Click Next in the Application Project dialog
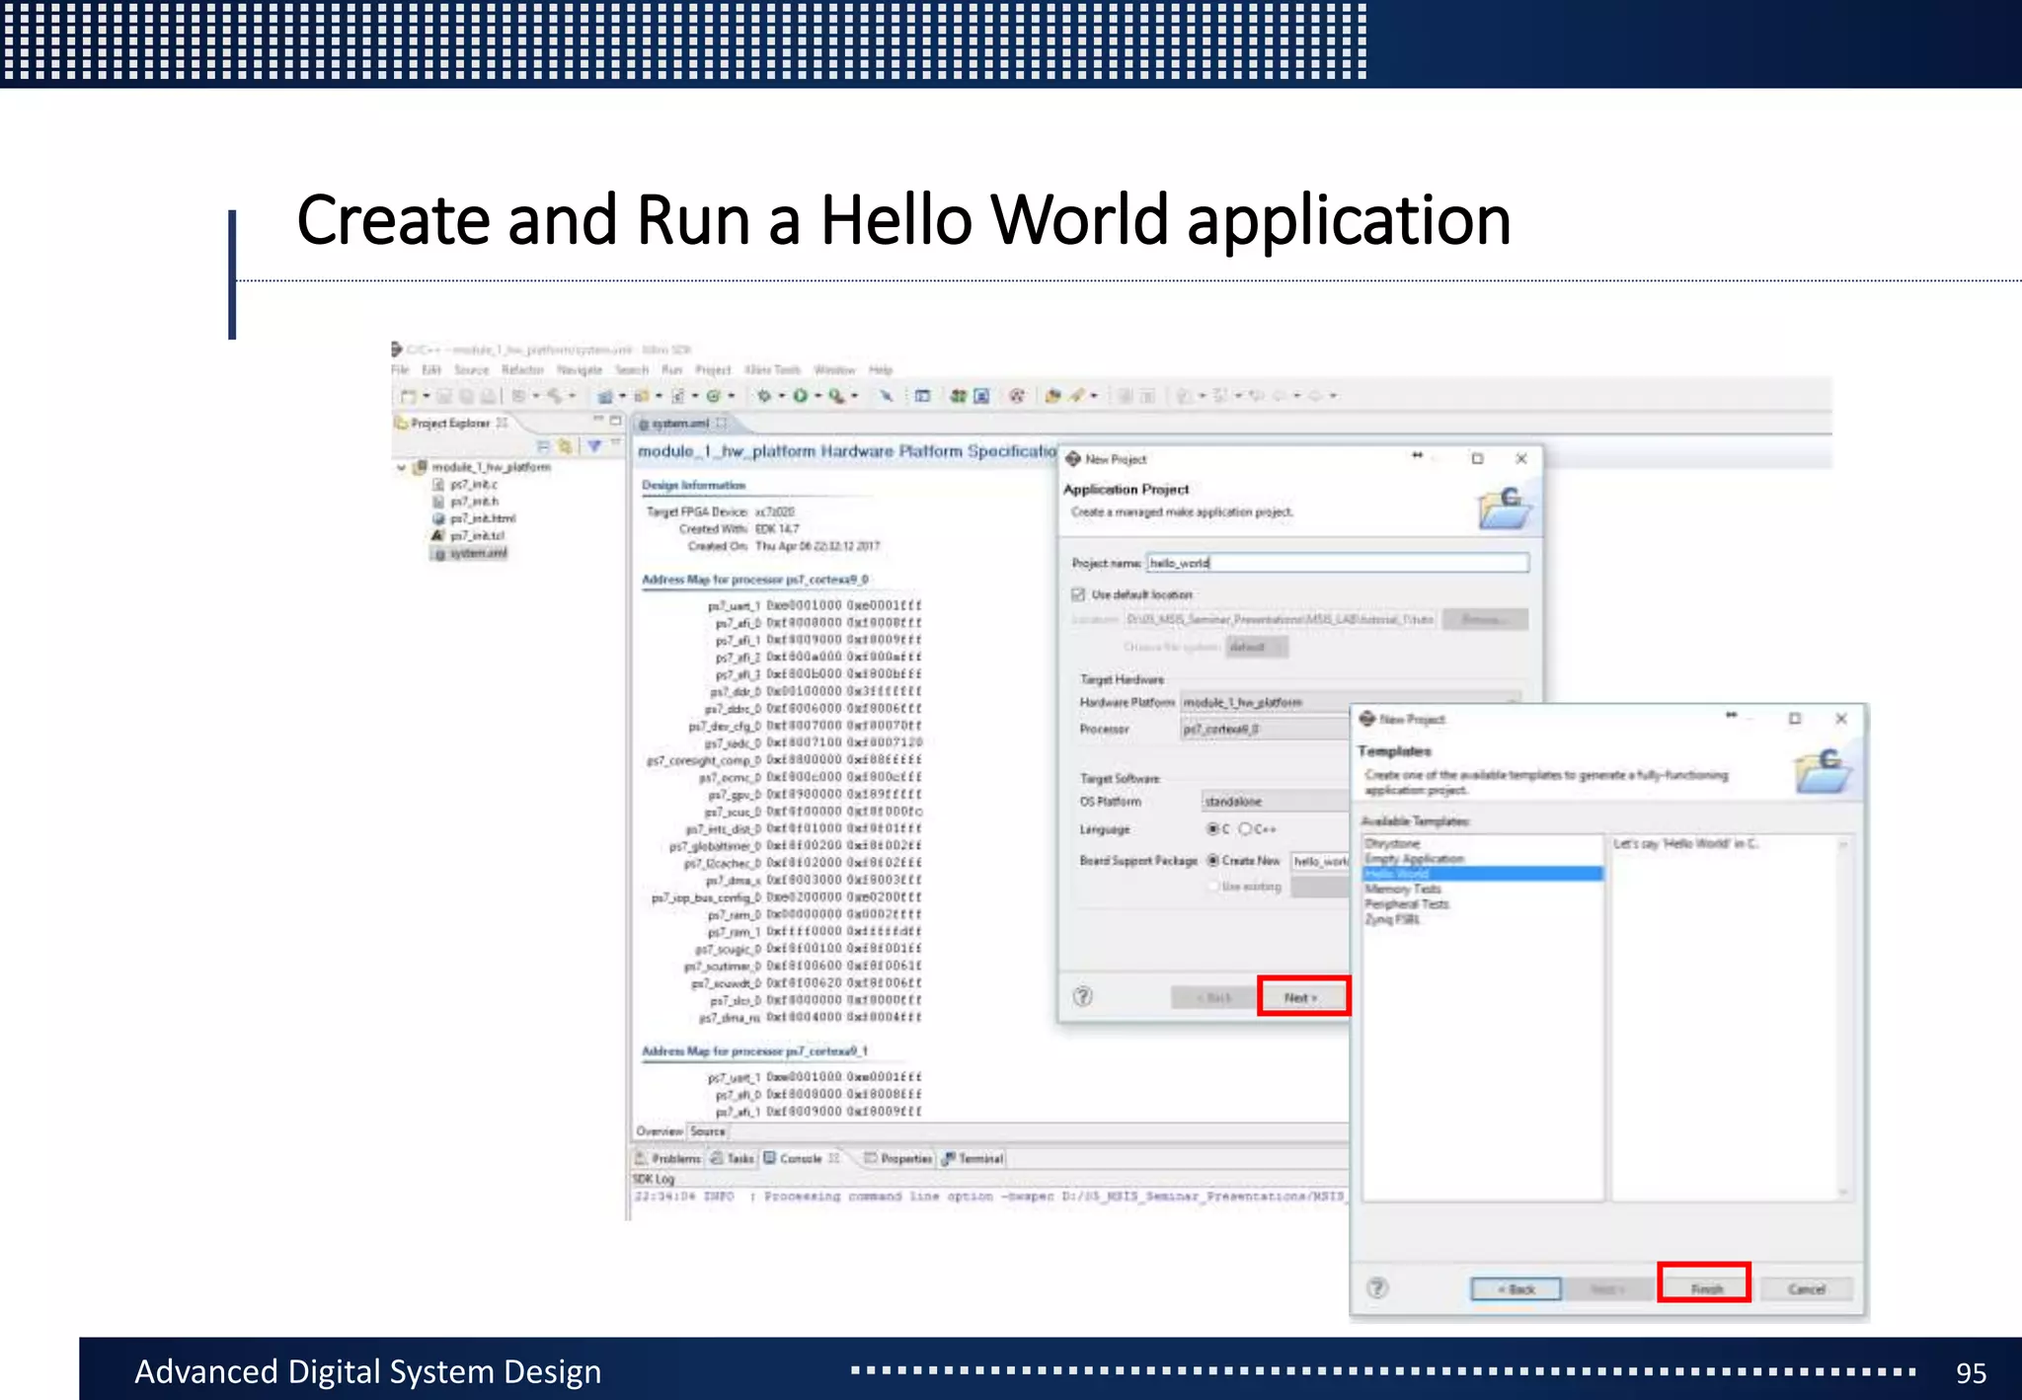The image size is (2022, 1400). click(1302, 997)
